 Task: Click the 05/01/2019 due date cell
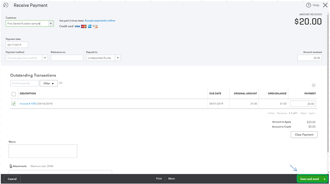point(216,103)
